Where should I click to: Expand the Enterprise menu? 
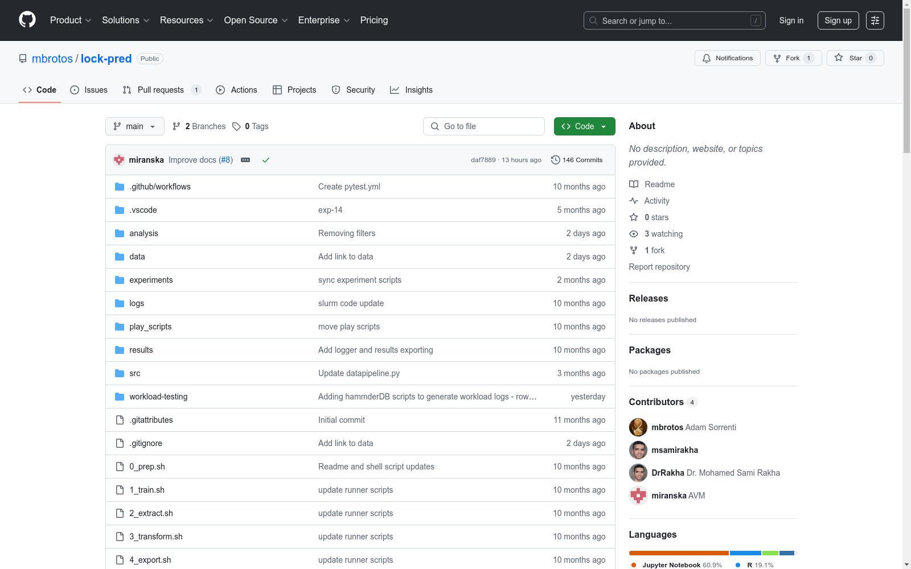324,20
